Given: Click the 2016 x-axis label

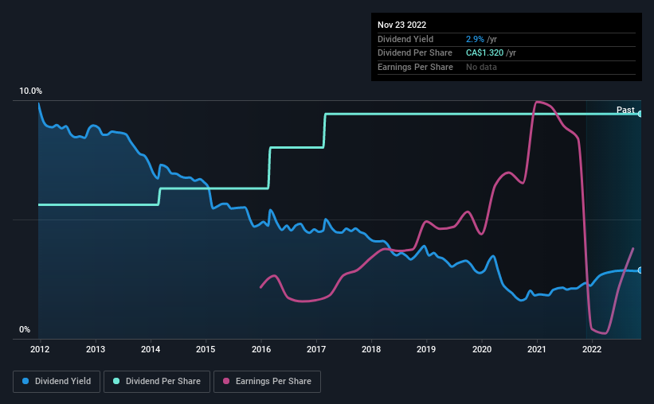Looking at the screenshot, I should pyautogui.click(x=261, y=349).
